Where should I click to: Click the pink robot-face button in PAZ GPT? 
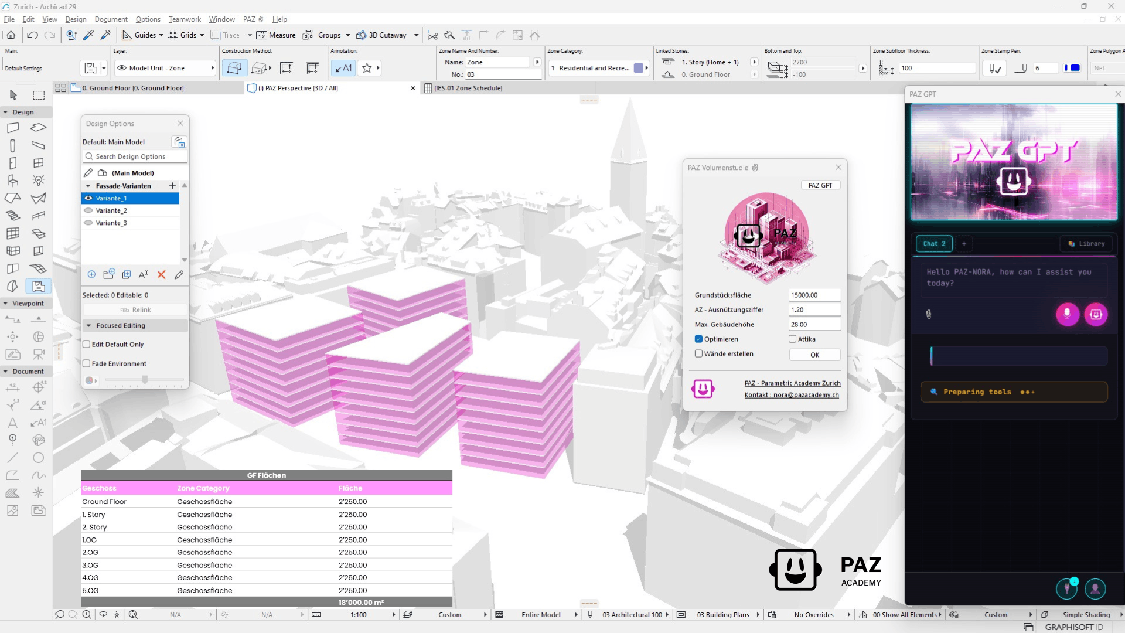[x=1096, y=314]
